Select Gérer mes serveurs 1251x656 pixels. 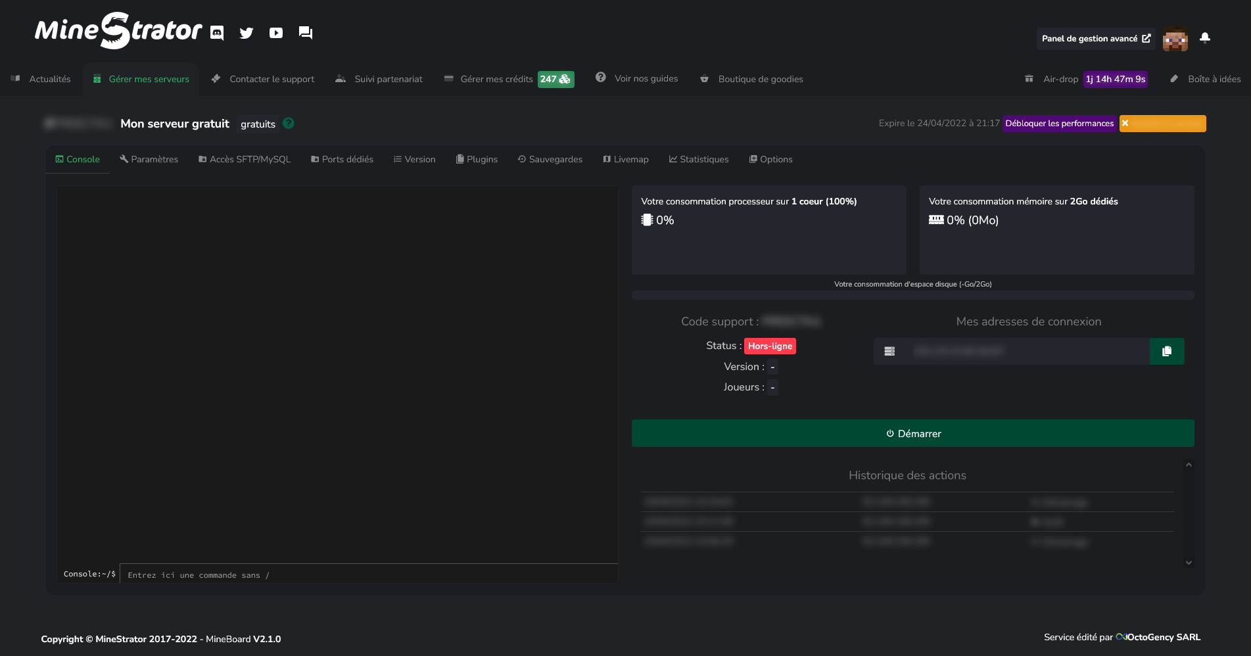(x=141, y=79)
